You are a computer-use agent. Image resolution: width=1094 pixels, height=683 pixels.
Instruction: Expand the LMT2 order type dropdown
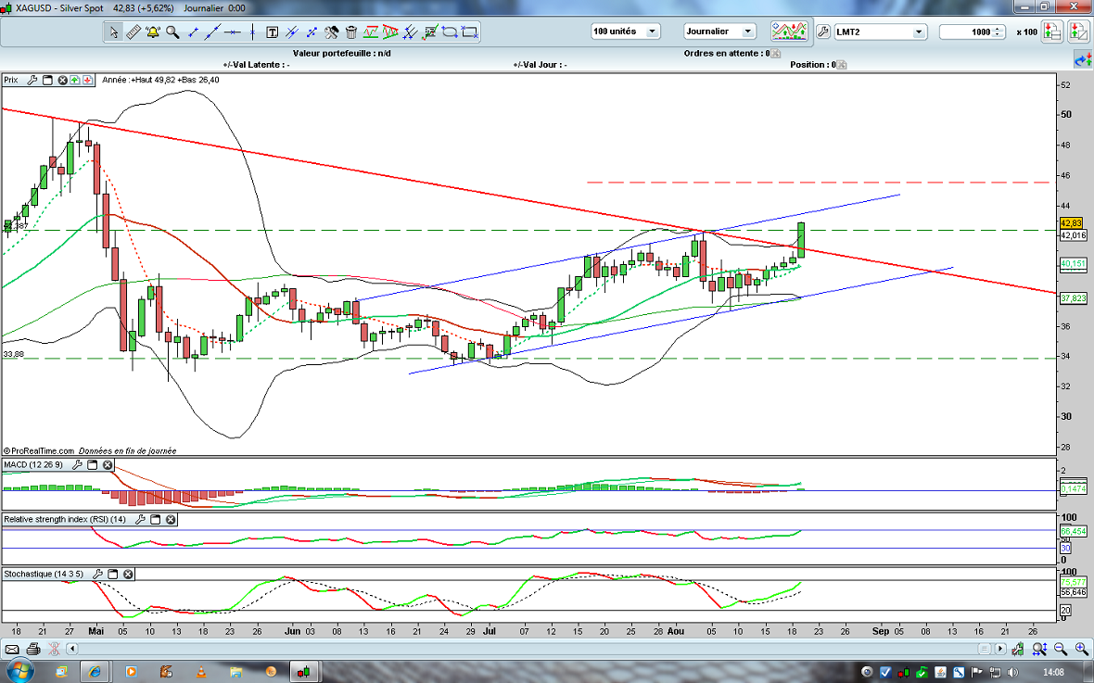point(918,32)
